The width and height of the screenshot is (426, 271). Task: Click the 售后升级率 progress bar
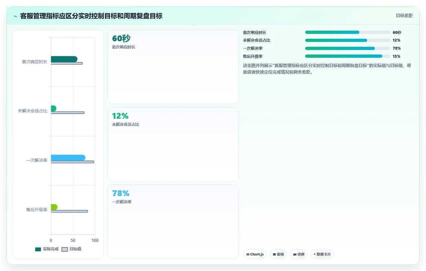[x=347, y=56]
